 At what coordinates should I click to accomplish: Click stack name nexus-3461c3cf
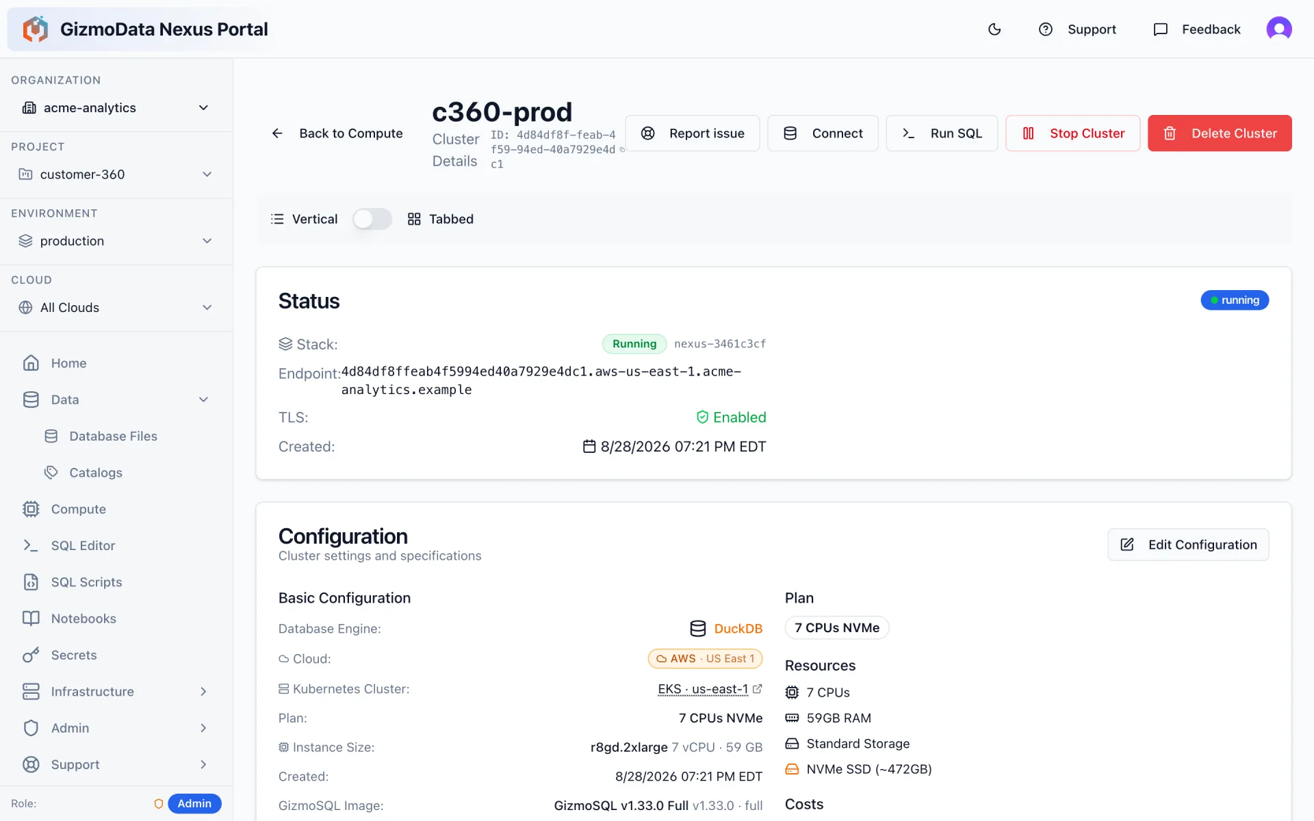(720, 344)
